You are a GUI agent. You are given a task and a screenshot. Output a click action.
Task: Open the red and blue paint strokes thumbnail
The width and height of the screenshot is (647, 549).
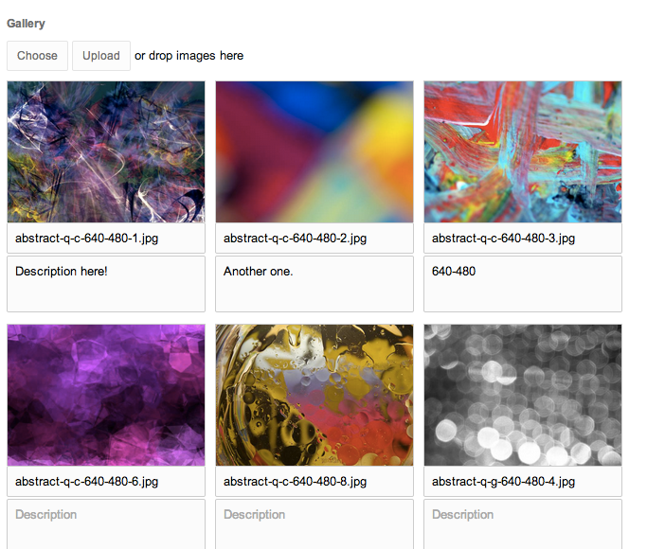[523, 152]
